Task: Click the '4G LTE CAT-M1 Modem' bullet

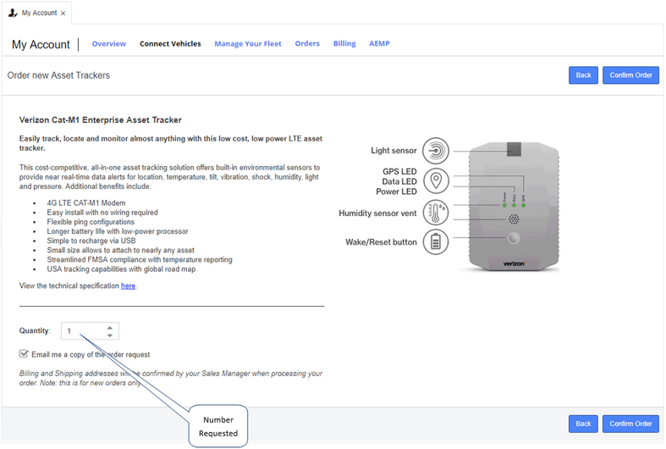Action: pyautogui.click(x=86, y=202)
